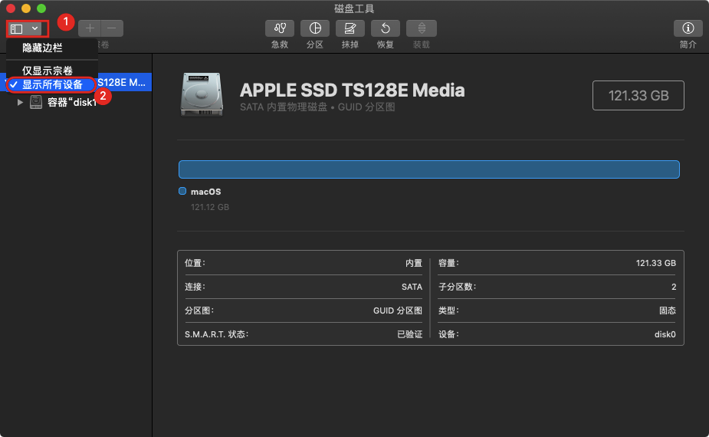709x437 pixels.
Task: Click the 121.33 GB capacity box
Action: (638, 95)
